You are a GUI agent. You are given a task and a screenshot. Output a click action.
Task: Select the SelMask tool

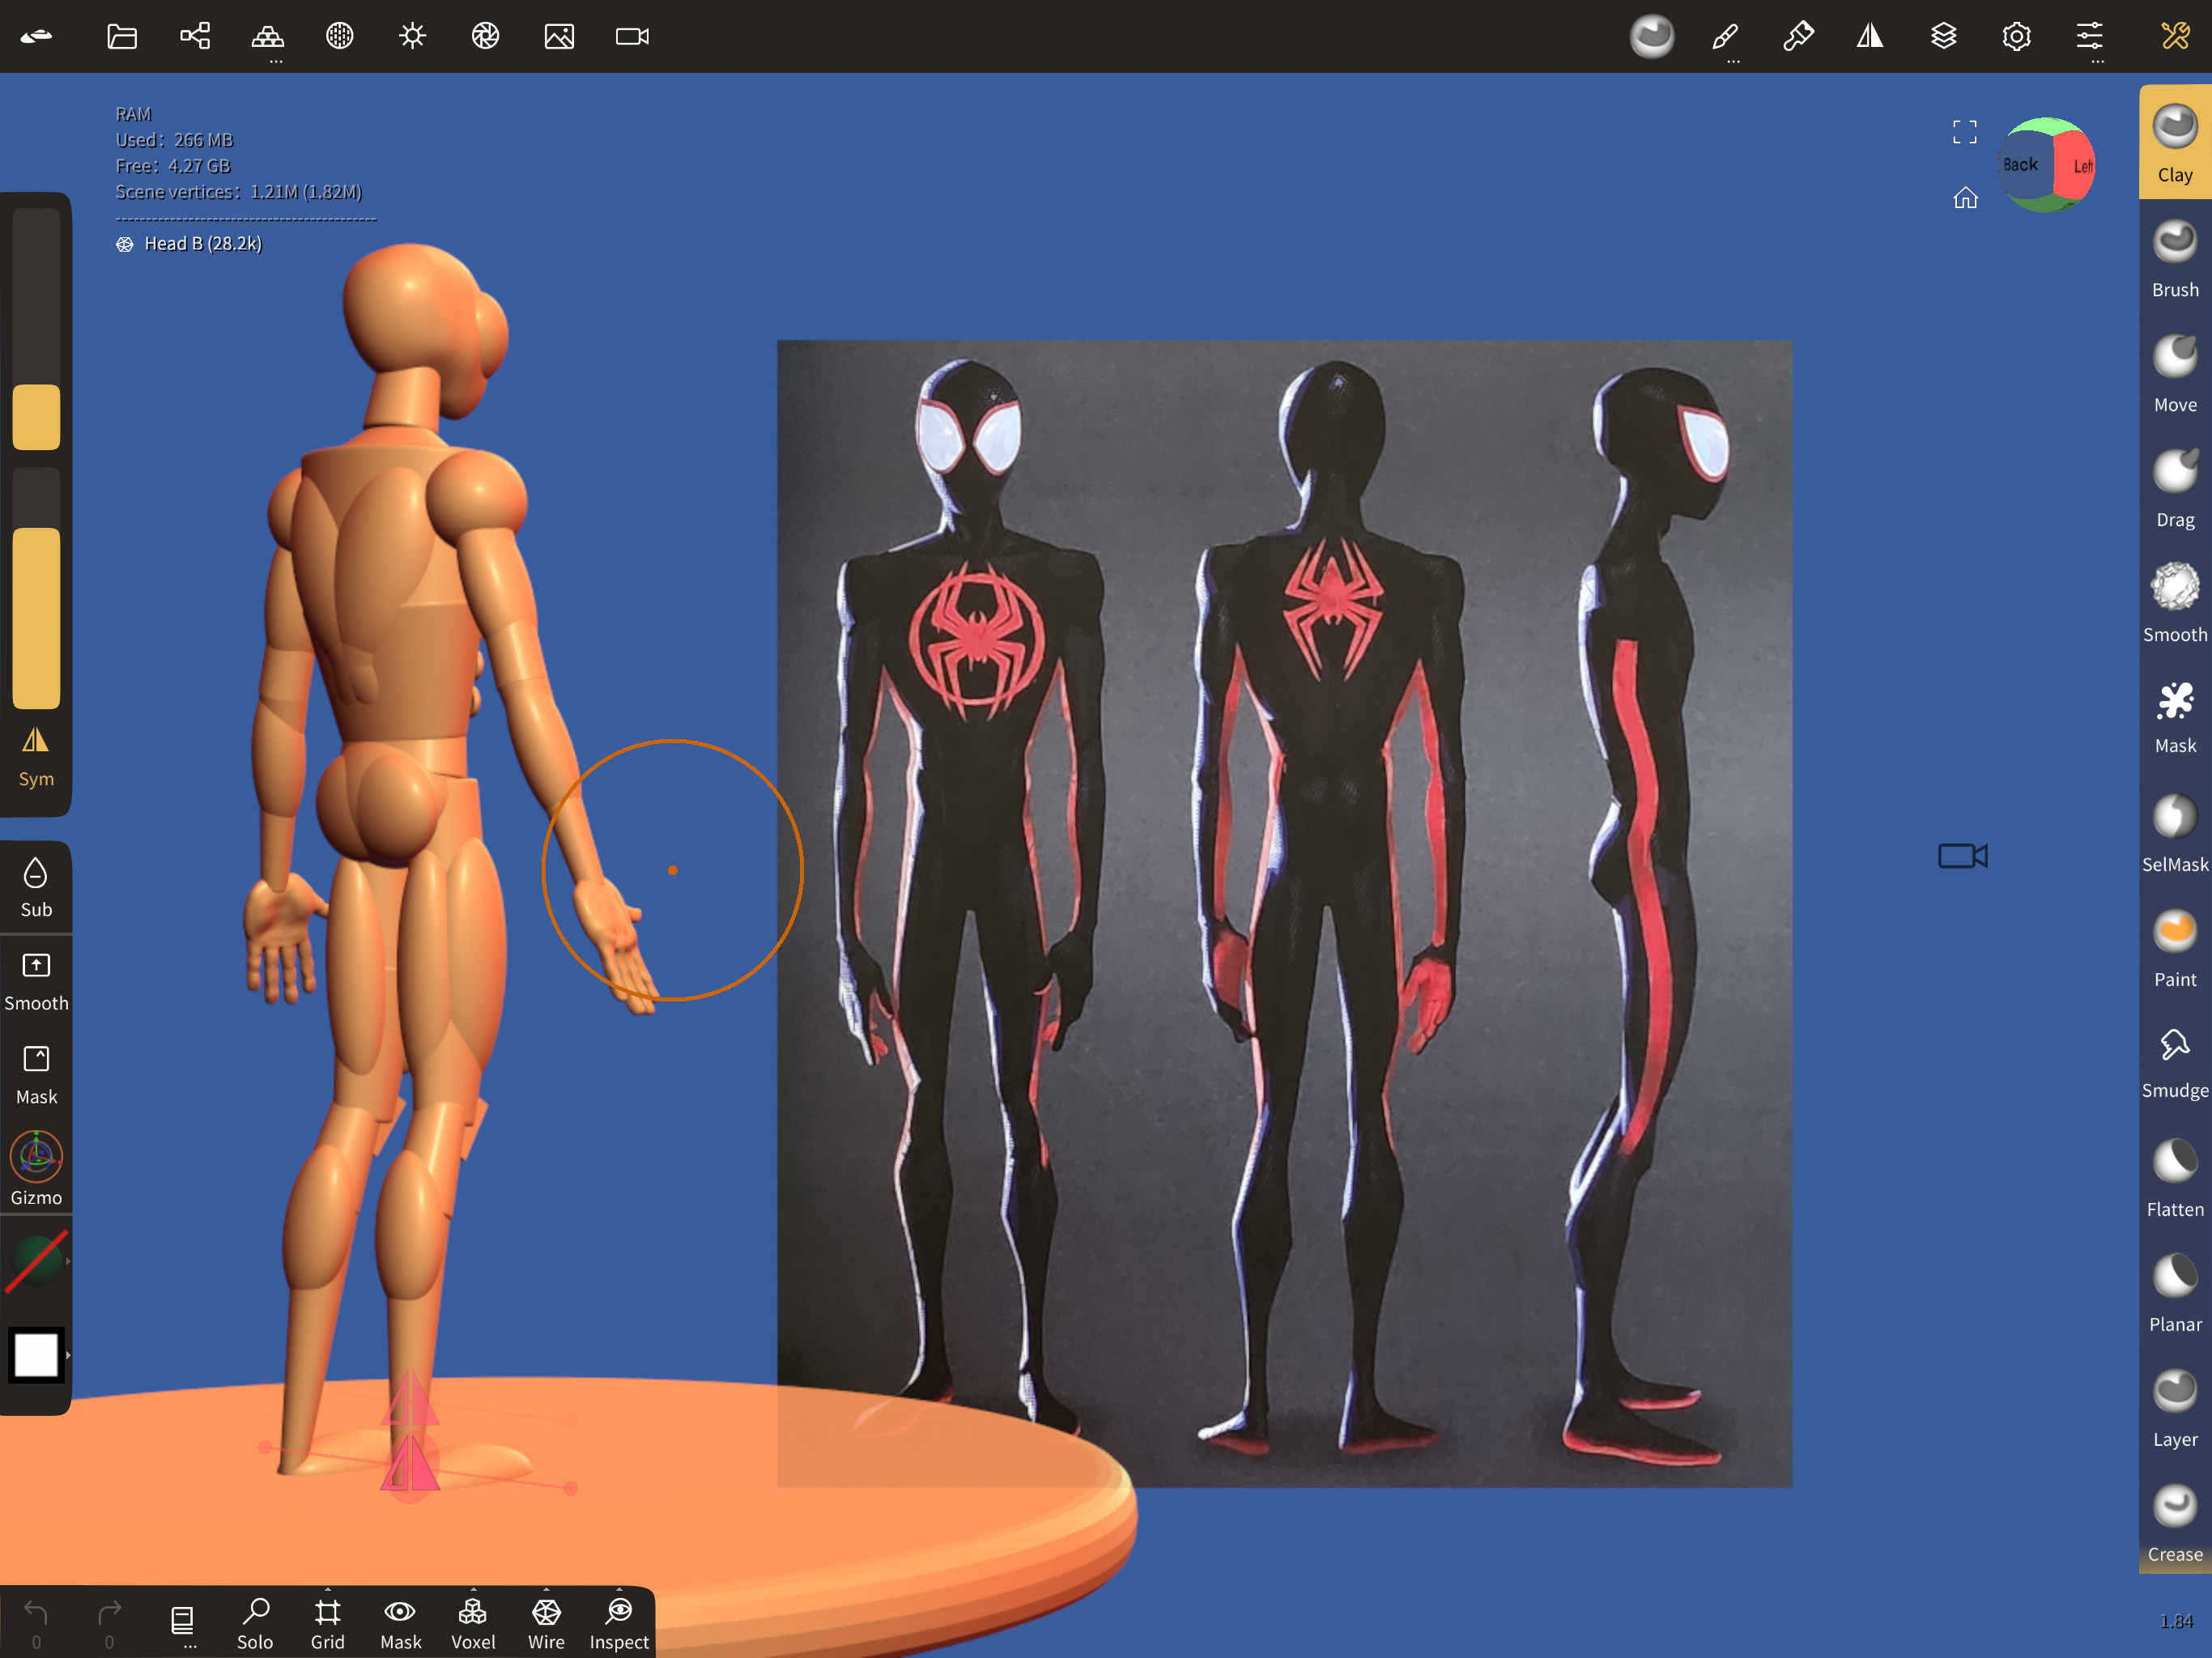tap(2175, 833)
